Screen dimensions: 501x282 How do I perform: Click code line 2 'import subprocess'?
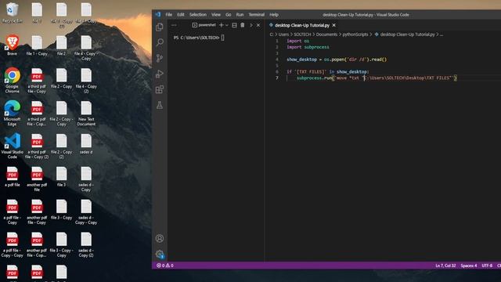308,47
